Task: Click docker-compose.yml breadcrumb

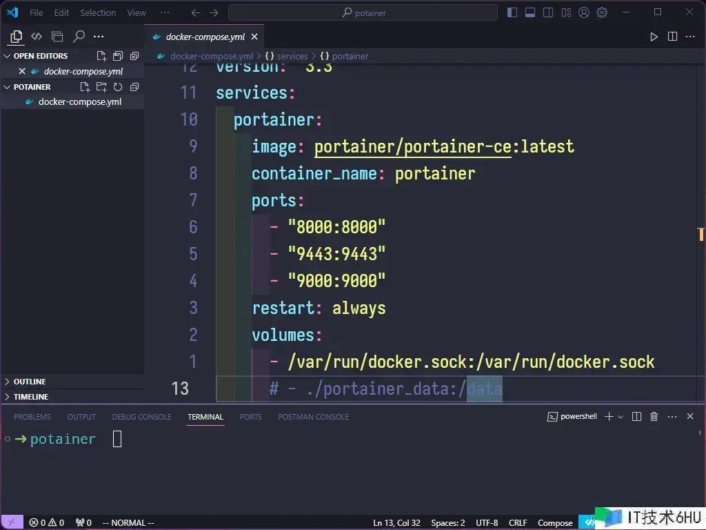Action: [x=211, y=57]
